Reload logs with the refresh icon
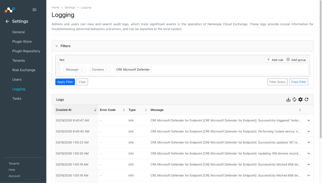Viewport: 322px width, 183px height. (x=307, y=100)
